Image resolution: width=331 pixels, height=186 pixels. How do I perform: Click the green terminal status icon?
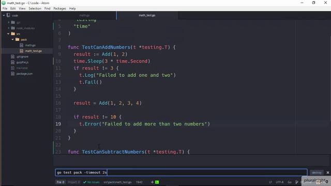(x=157, y=182)
